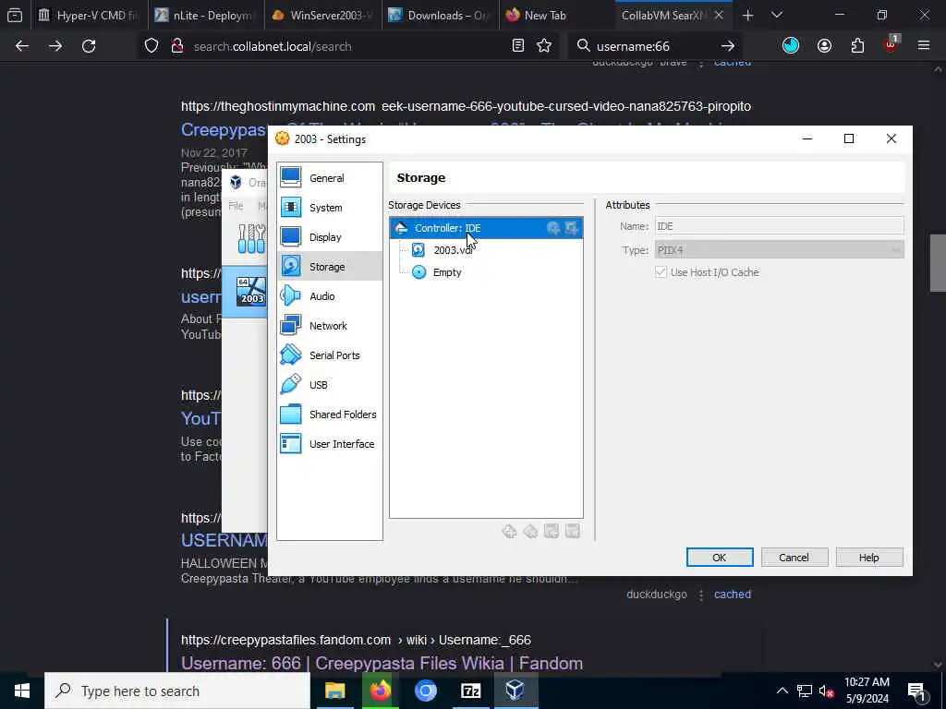Open File menu in VirtualBox Manager window
This screenshot has width=946, height=709.
point(236,206)
